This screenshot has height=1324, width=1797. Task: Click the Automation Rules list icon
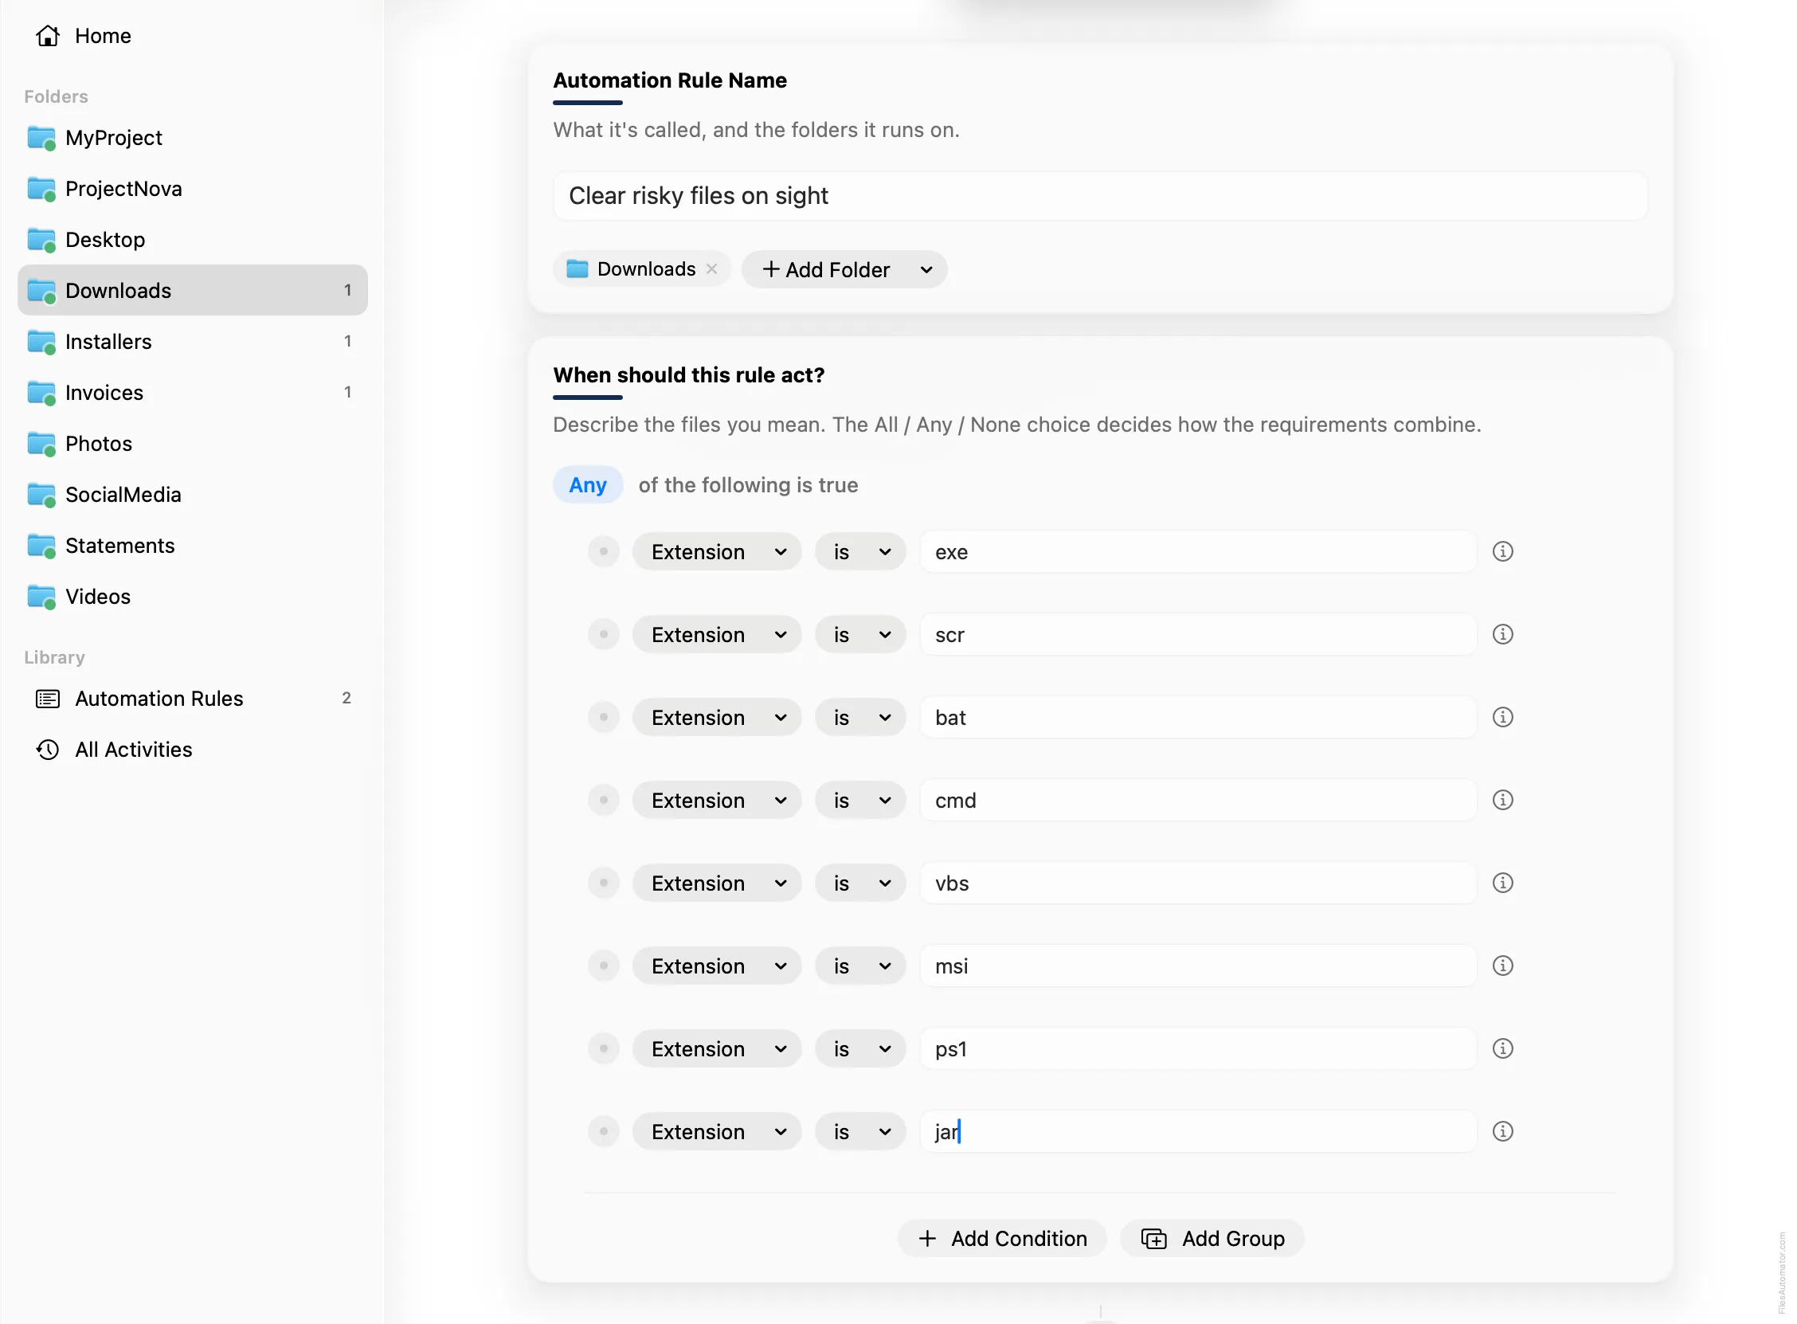[x=48, y=699]
